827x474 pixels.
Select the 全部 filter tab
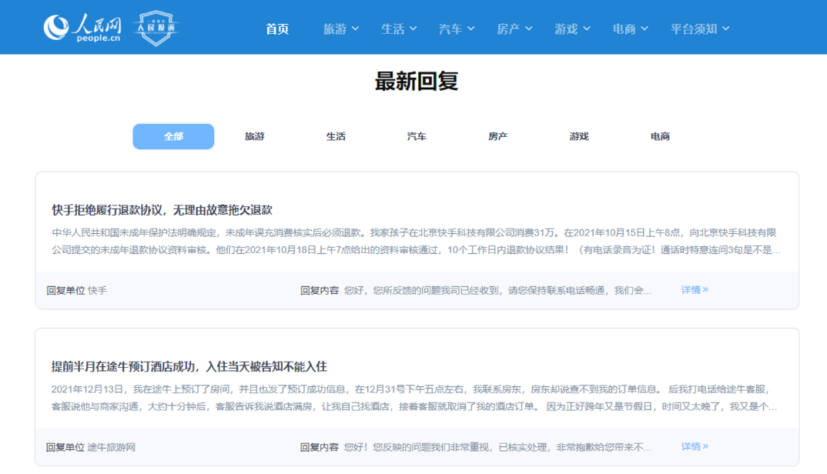click(173, 136)
